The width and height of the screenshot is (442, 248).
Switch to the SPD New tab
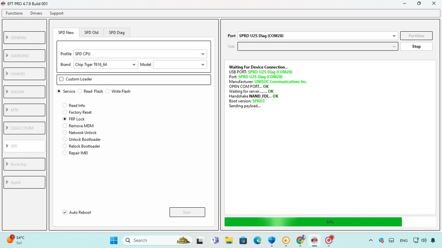(66, 32)
